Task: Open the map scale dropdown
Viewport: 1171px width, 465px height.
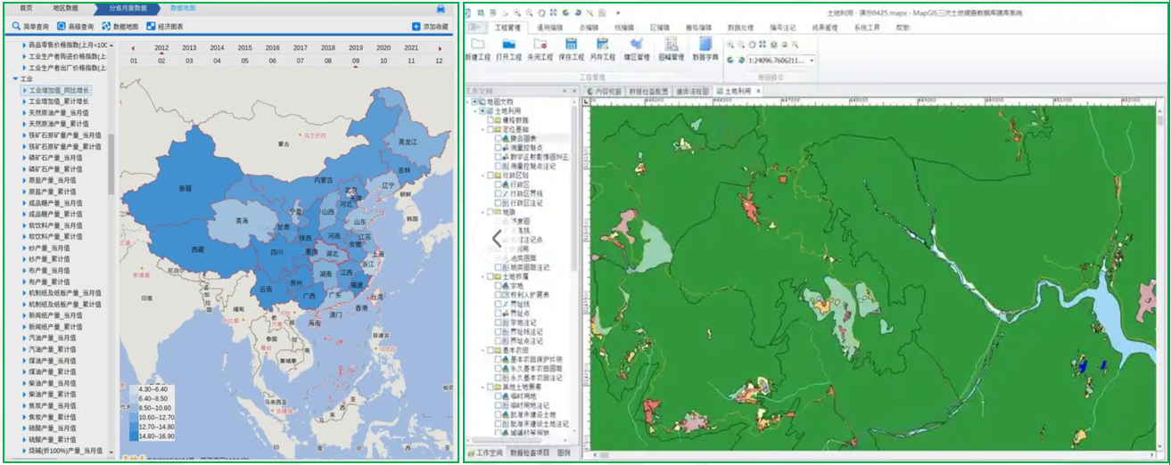Action: click(812, 61)
